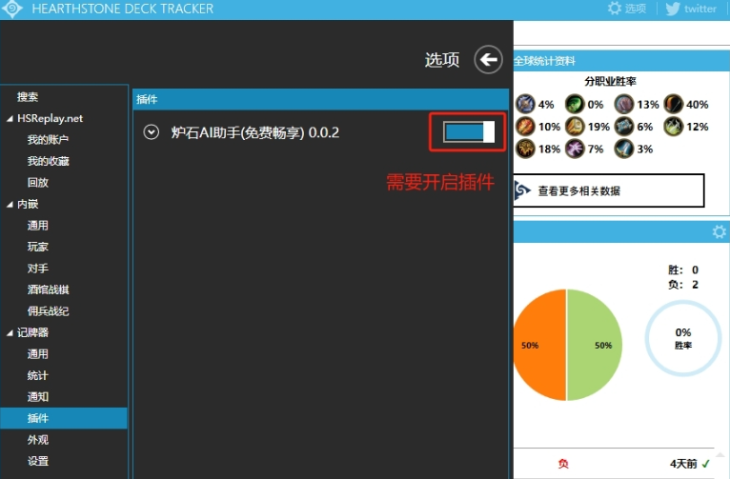The width and height of the screenshot is (730, 479).
Task: Click the class icon showing 10% winrate
Action: 525,127
